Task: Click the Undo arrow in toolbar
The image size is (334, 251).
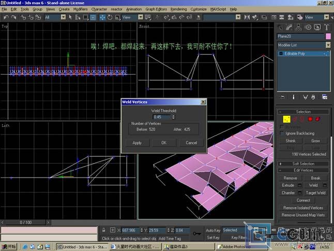Action: point(6,17)
